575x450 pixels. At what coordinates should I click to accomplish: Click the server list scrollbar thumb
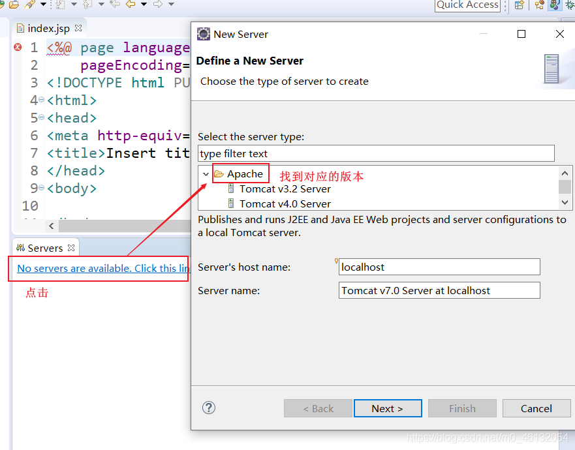[565, 187]
